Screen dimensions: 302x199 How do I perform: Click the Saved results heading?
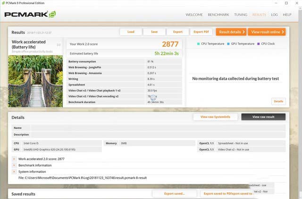(x=23, y=194)
